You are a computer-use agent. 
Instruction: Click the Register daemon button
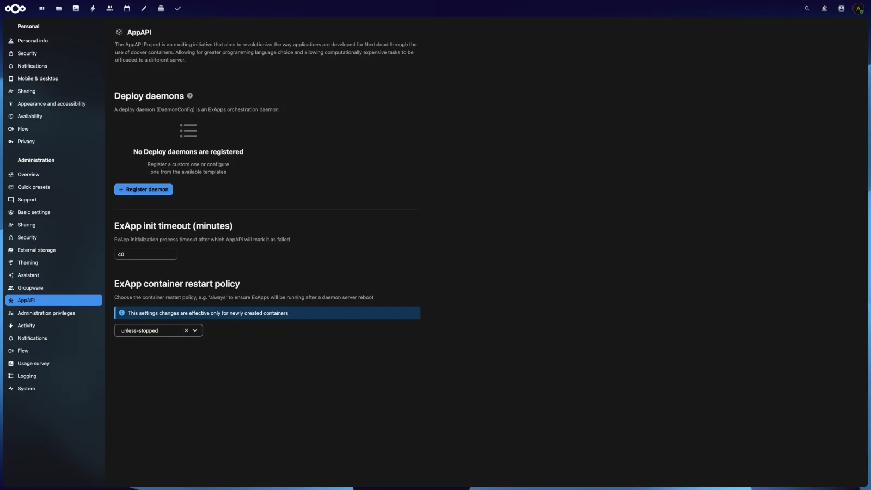click(x=144, y=189)
